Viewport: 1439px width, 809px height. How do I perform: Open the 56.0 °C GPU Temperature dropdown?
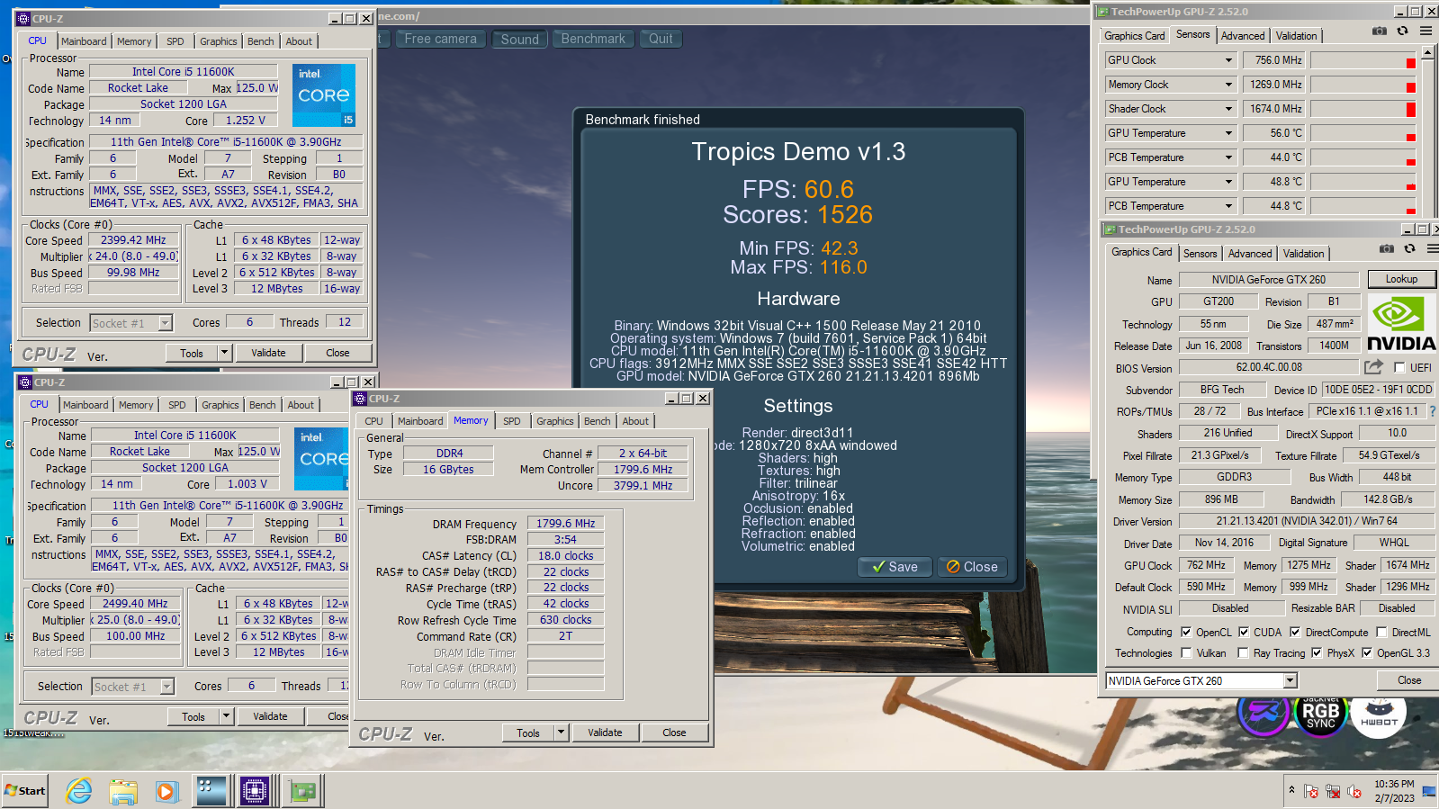(1228, 133)
